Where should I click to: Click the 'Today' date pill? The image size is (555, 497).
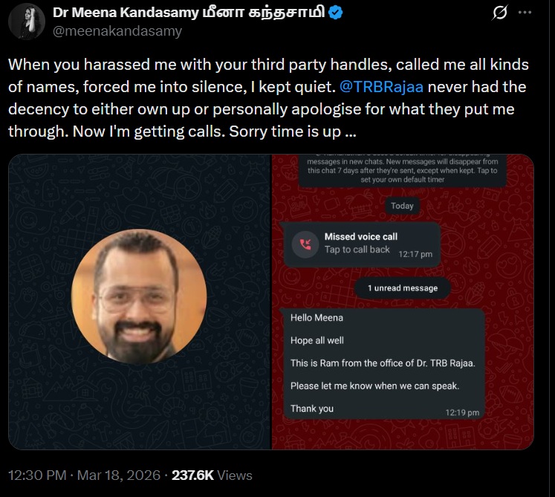[402, 206]
